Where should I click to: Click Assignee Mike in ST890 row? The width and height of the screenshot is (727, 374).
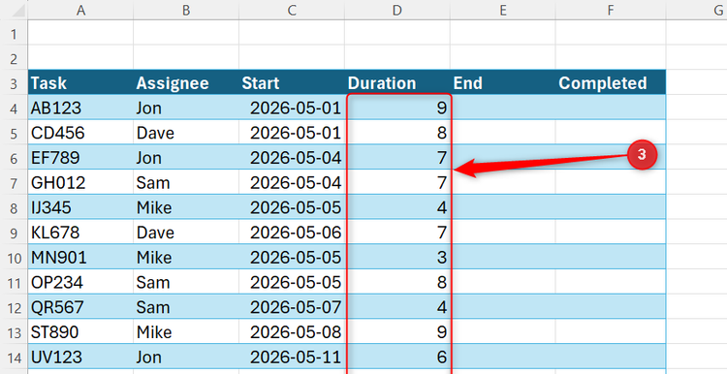(186, 332)
